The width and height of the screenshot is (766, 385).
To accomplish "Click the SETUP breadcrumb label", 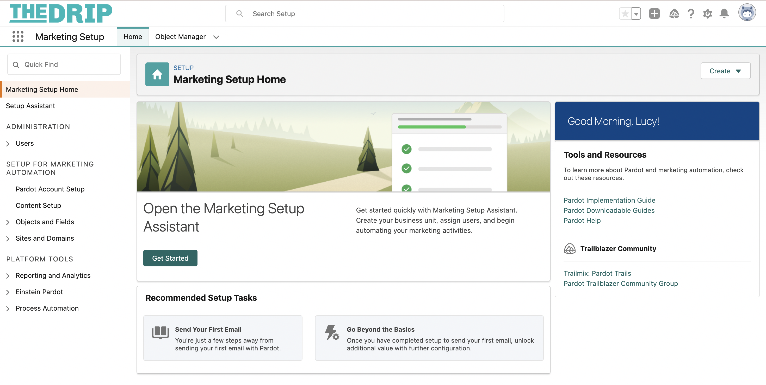I will coord(183,68).
